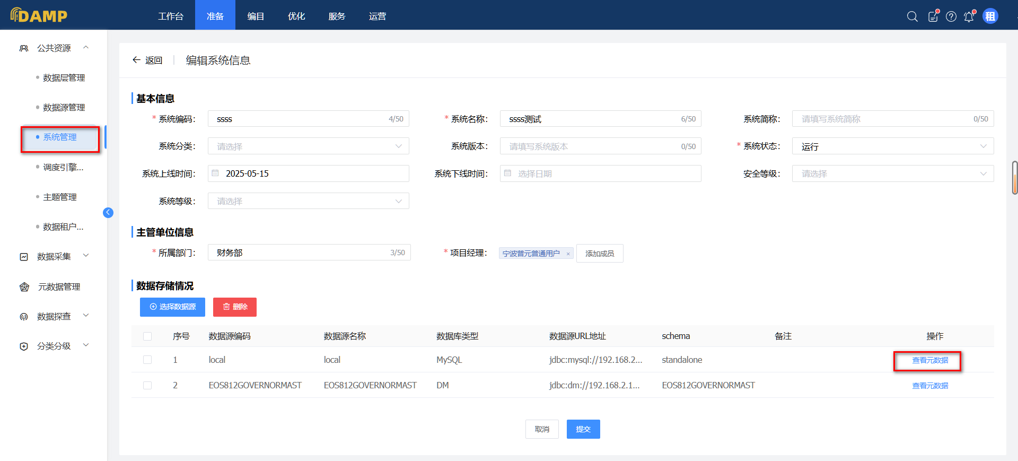
Task: Click the user avatar icon
Action: [x=990, y=16]
